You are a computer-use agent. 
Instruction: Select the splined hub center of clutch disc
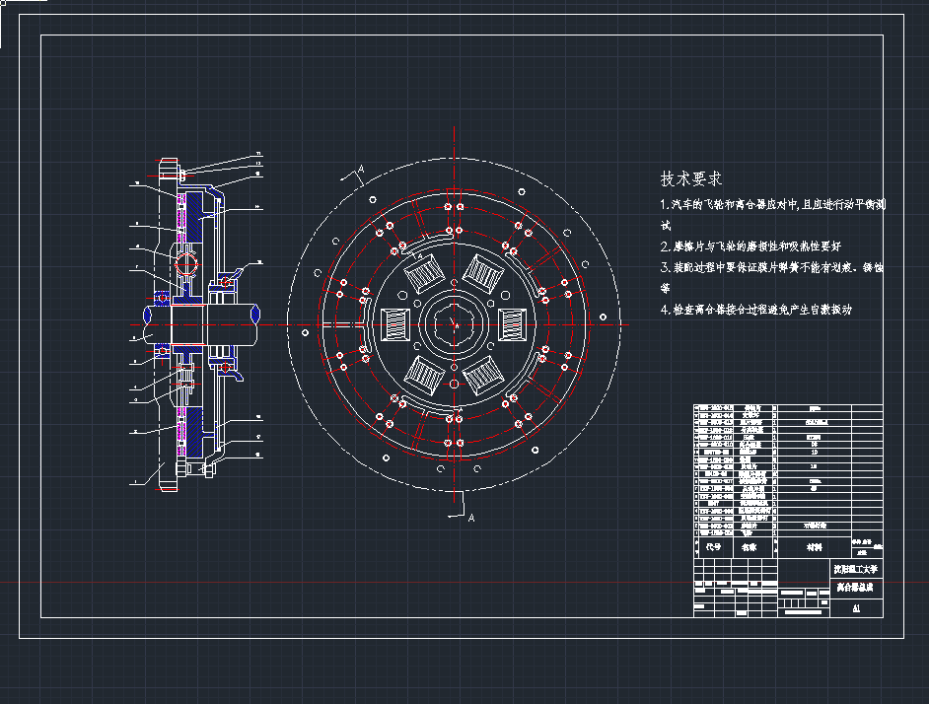[454, 322]
